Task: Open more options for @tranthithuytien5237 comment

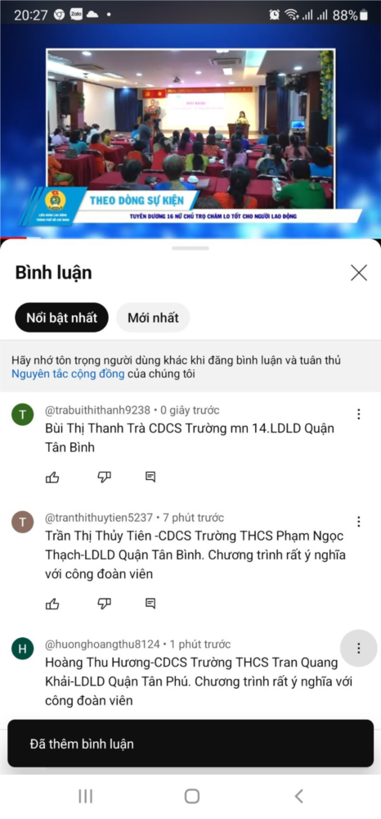Action: (359, 521)
